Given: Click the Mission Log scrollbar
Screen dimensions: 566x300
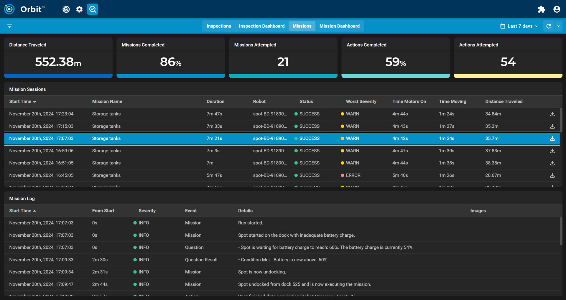Looking at the screenshot, I should pyautogui.click(x=561, y=231).
